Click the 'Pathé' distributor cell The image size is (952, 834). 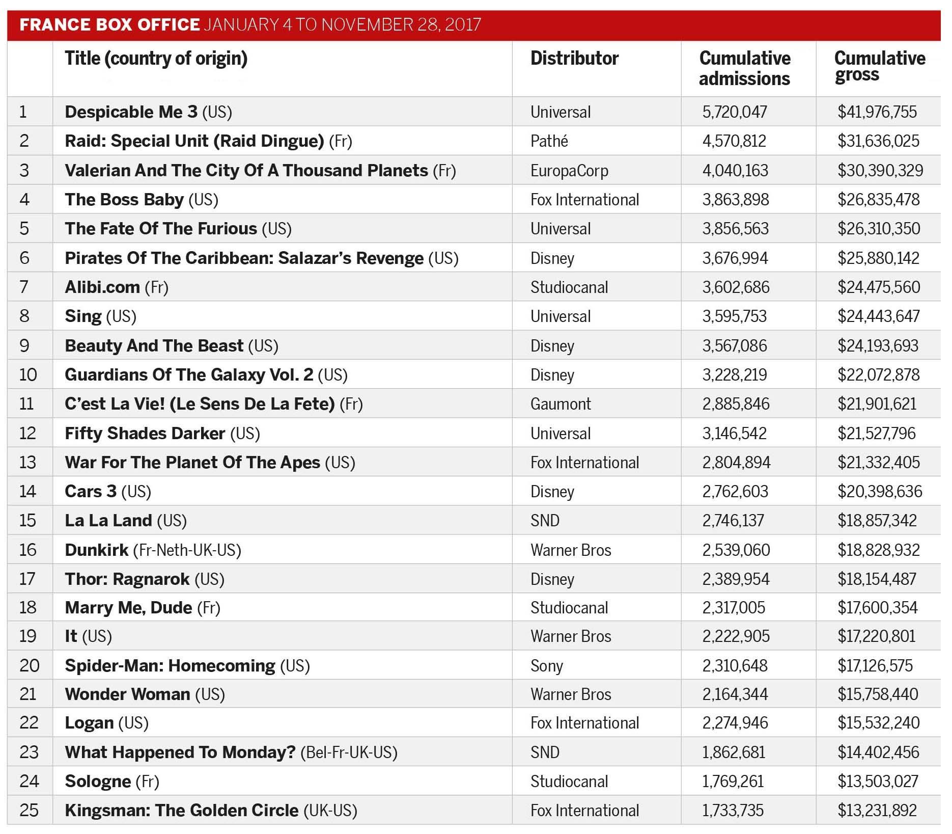[x=549, y=141]
